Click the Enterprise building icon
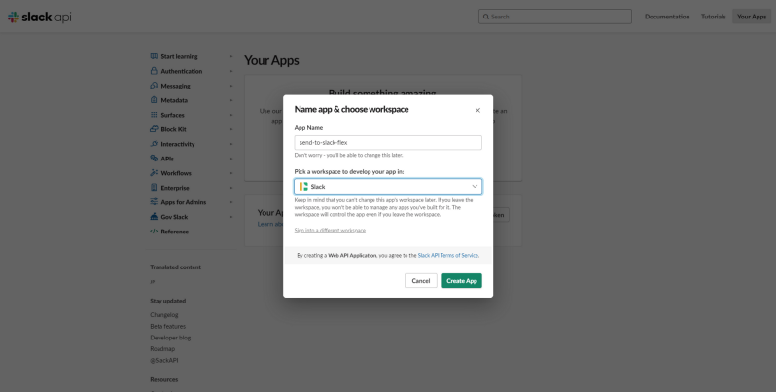776x392 pixels. pyautogui.click(x=154, y=188)
